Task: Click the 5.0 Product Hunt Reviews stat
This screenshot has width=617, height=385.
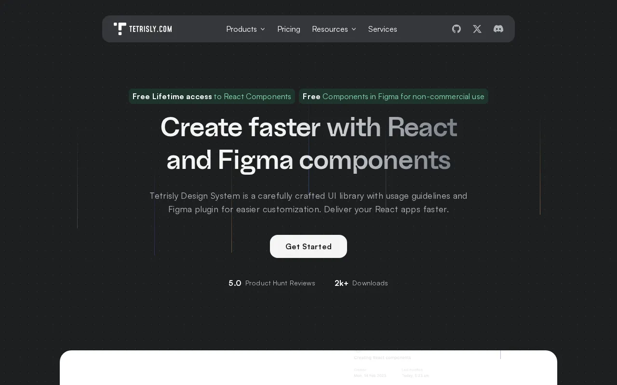Action: (272, 283)
